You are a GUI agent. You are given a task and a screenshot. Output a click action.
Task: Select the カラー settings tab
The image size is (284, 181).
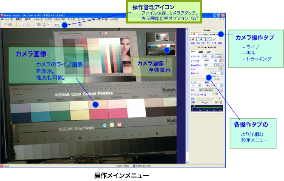(x=210, y=52)
